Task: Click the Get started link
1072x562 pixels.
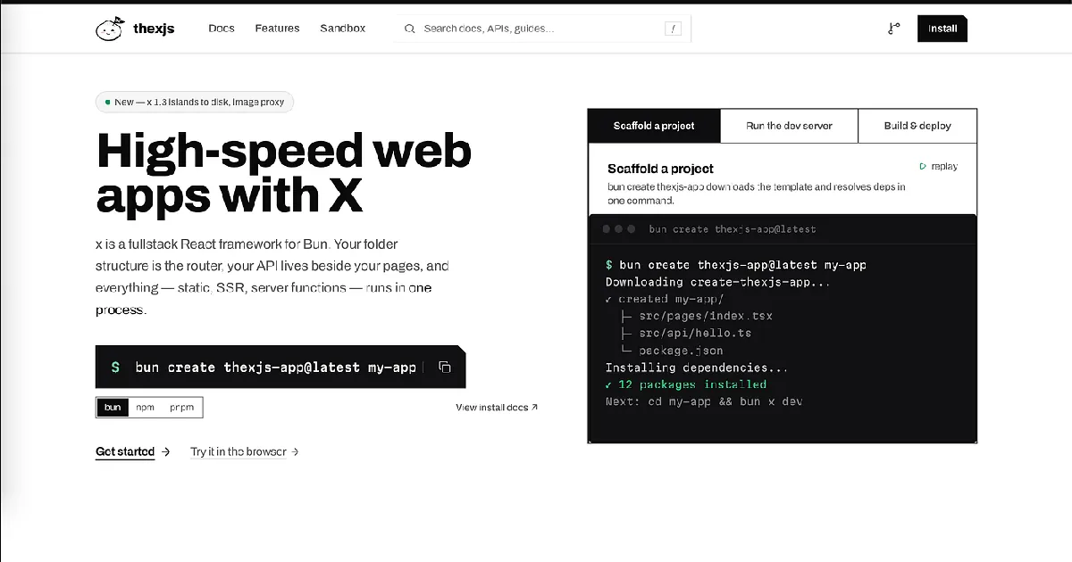Action: point(133,452)
